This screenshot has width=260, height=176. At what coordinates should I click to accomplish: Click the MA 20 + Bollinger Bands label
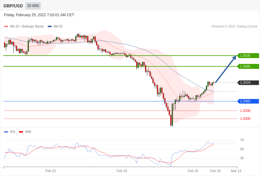click(27, 26)
